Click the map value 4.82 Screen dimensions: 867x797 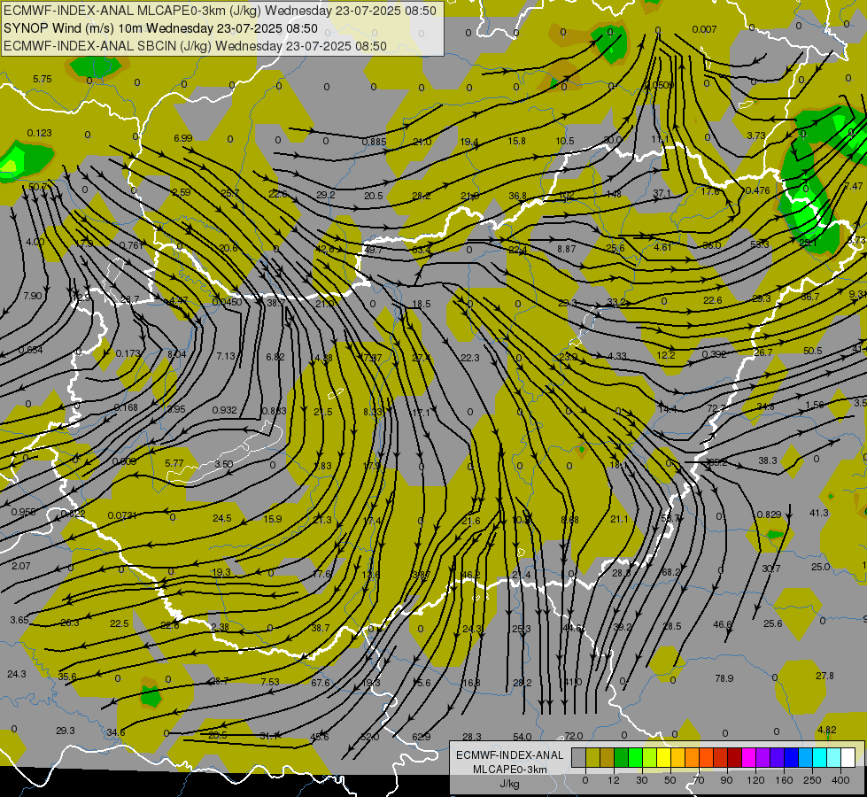[x=826, y=730]
